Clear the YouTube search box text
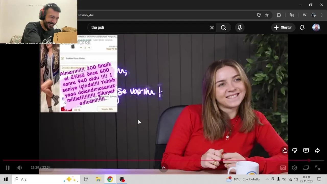 coord(212,28)
